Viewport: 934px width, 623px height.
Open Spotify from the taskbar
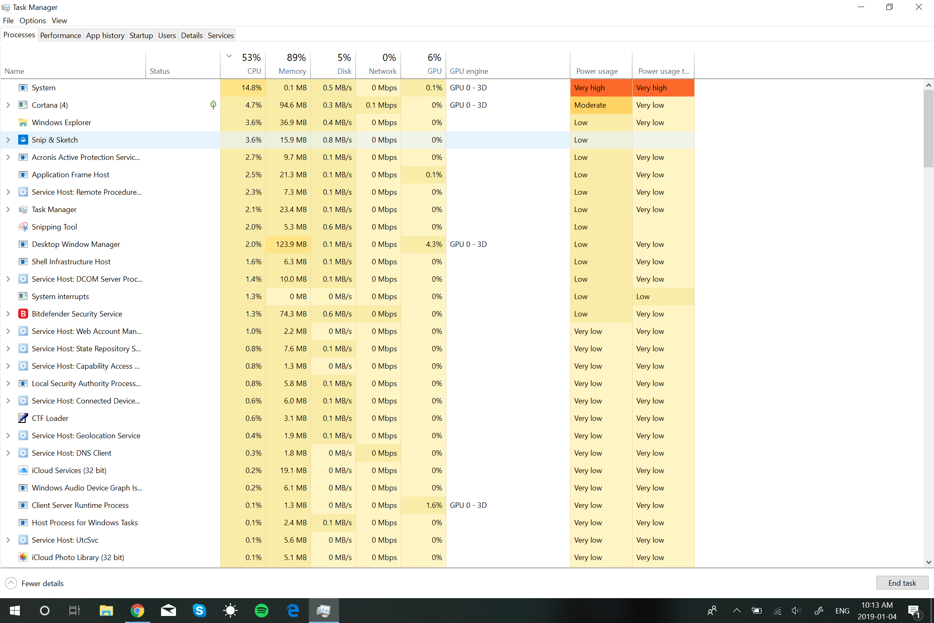(262, 611)
